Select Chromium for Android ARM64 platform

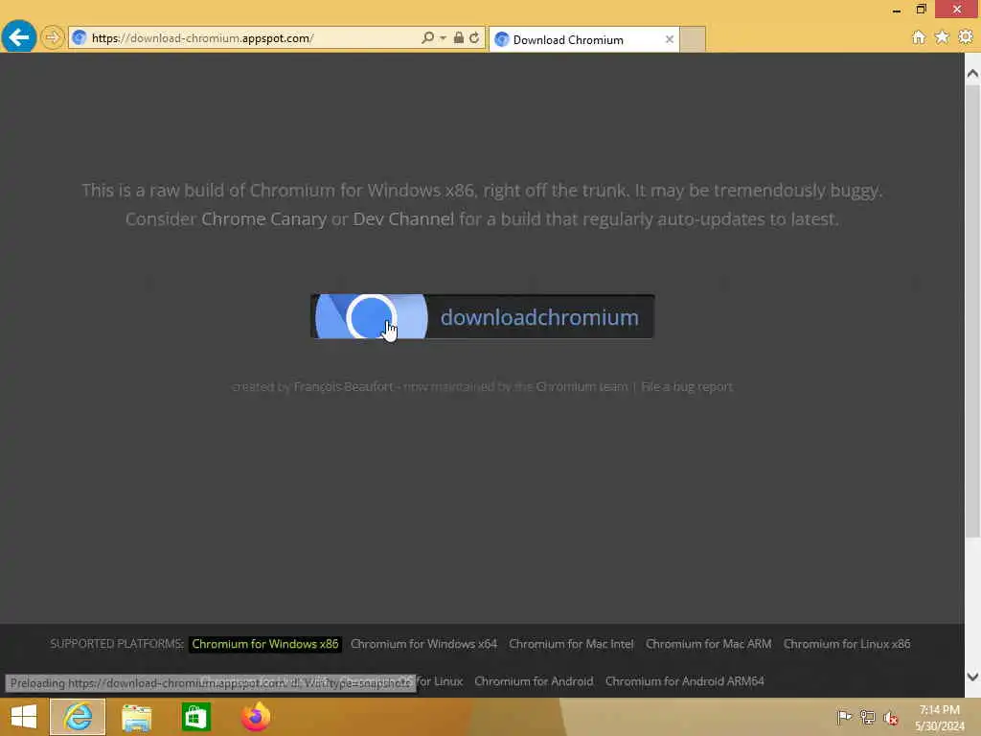(684, 681)
